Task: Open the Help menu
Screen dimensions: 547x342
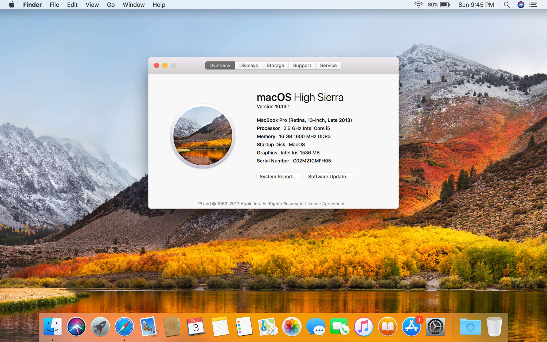Action: pyautogui.click(x=159, y=5)
